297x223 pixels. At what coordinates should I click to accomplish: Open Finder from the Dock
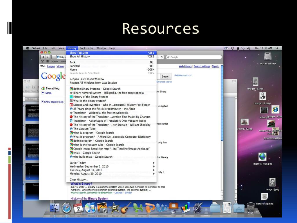pyautogui.click(x=55, y=208)
